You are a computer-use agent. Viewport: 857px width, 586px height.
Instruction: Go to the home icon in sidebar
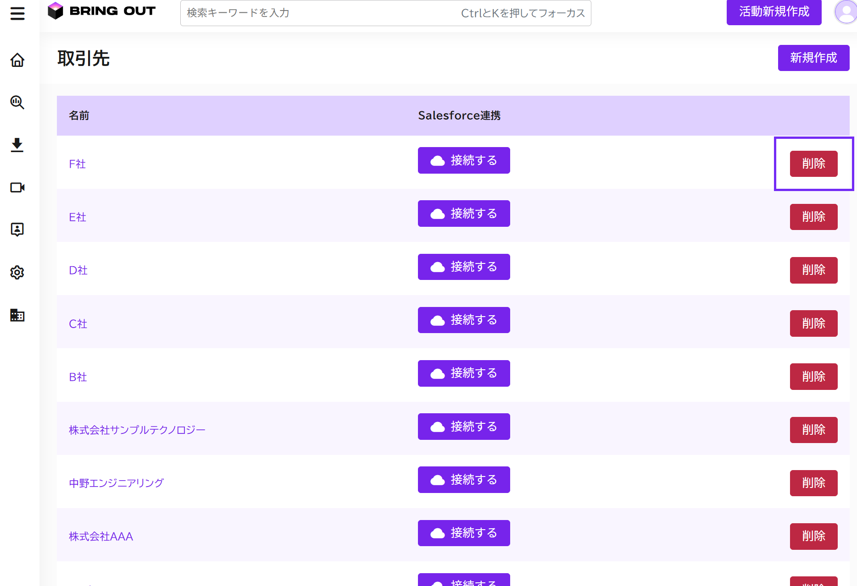17,60
